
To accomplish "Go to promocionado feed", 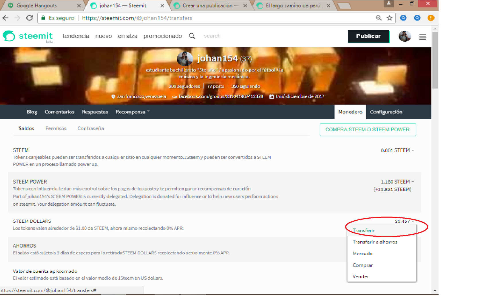I will 163,36.
